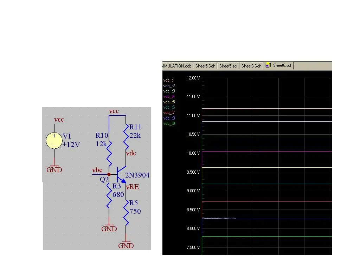The image size is (360, 270).
Task: Click the vcc label above R10 and R11
Action: click(114, 111)
